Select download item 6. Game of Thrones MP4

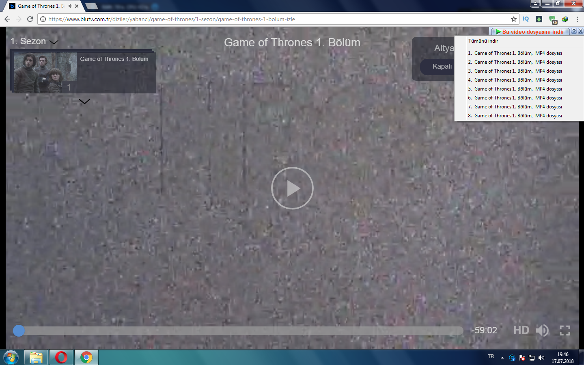[x=515, y=98]
